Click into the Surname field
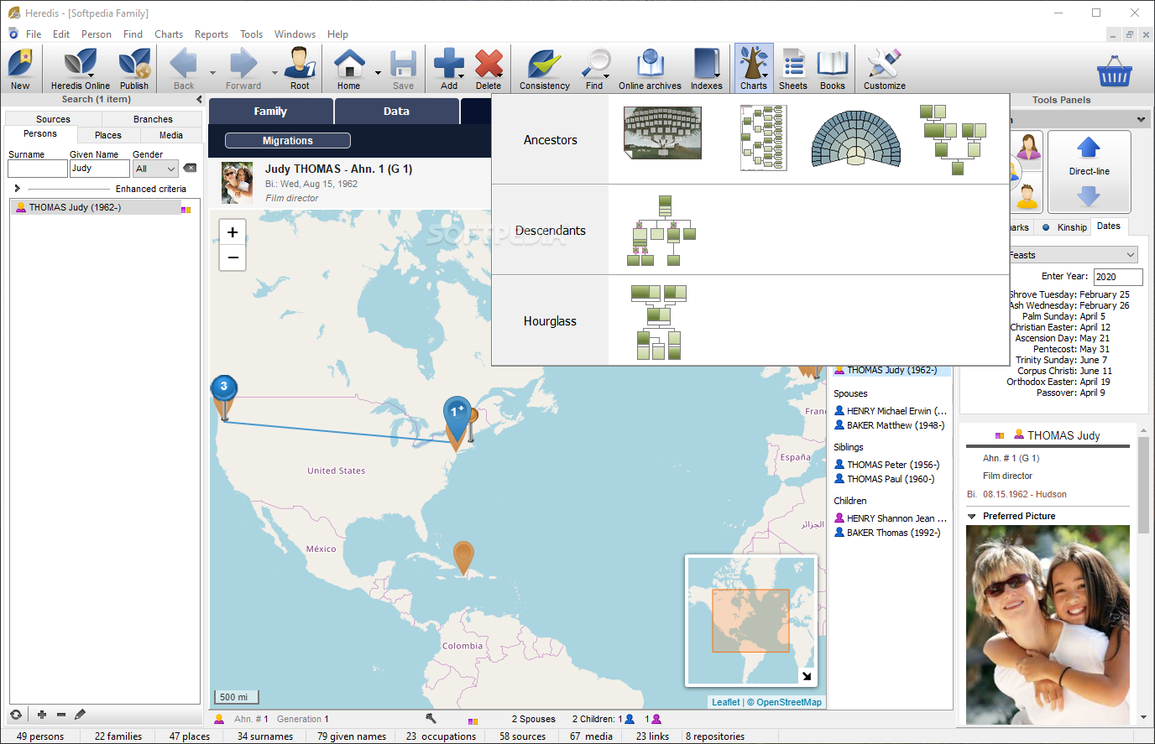This screenshot has height=744, width=1155. coord(38,169)
